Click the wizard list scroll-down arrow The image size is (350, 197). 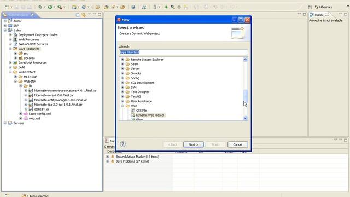pyautogui.click(x=246, y=118)
